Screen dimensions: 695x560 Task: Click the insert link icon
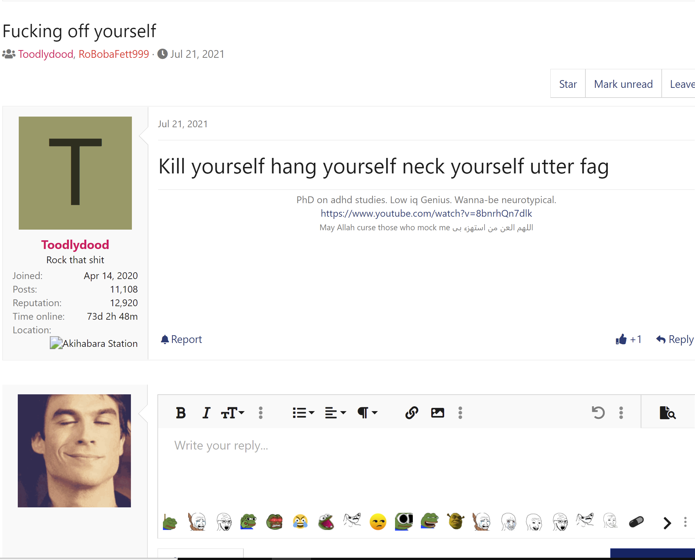pos(412,413)
